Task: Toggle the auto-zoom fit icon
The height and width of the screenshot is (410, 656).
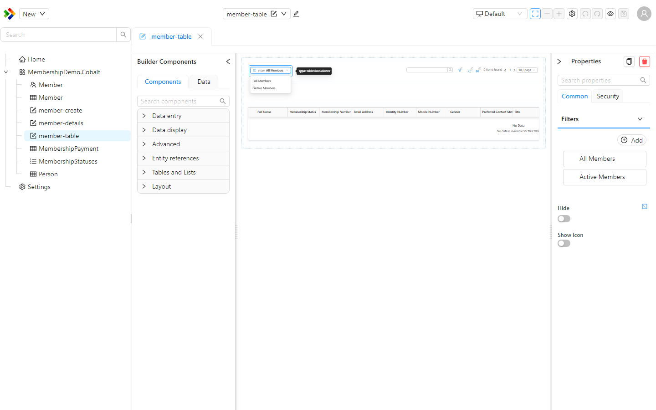Action: coord(535,14)
